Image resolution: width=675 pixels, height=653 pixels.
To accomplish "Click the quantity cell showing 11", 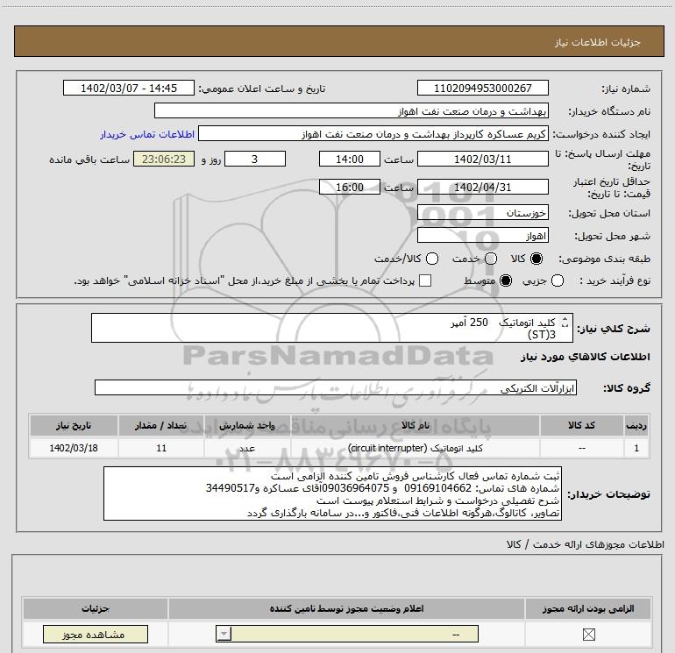I will click(161, 448).
